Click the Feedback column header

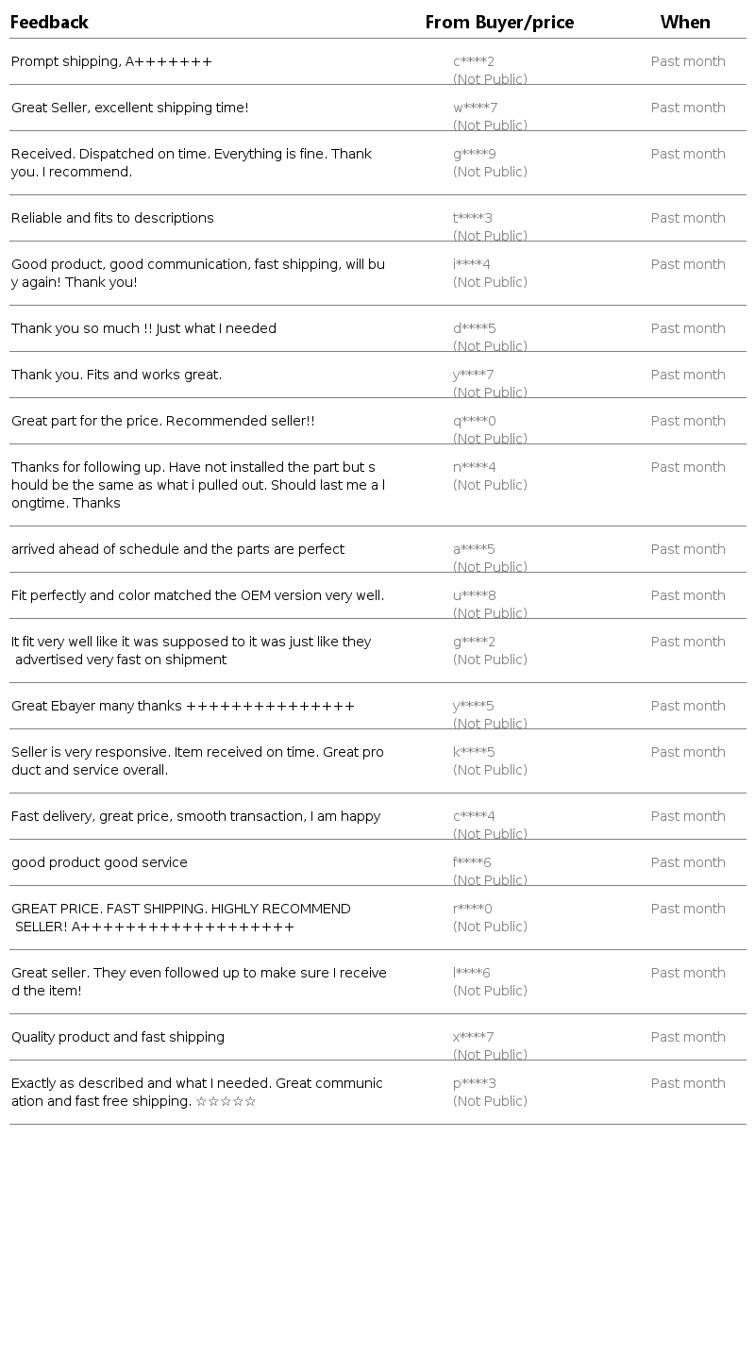coord(49,22)
